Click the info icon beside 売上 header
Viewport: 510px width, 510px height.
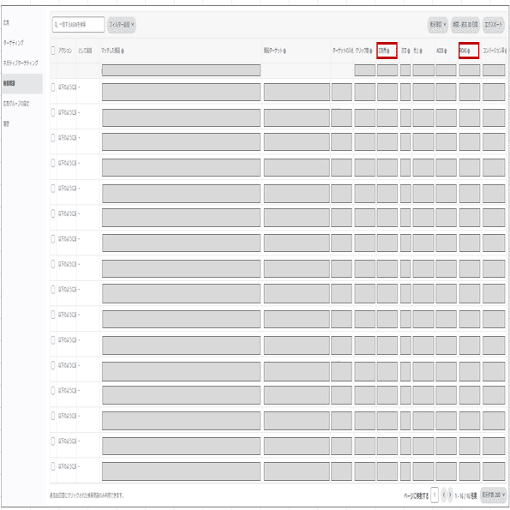pyautogui.click(x=421, y=51)
